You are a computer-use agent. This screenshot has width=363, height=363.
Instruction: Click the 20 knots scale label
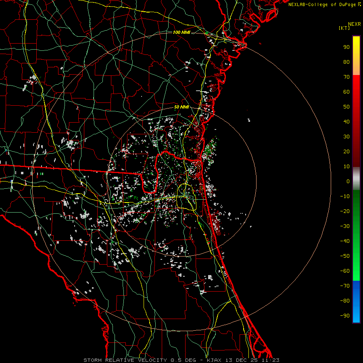pyautogui.click(x=346, y=151)
